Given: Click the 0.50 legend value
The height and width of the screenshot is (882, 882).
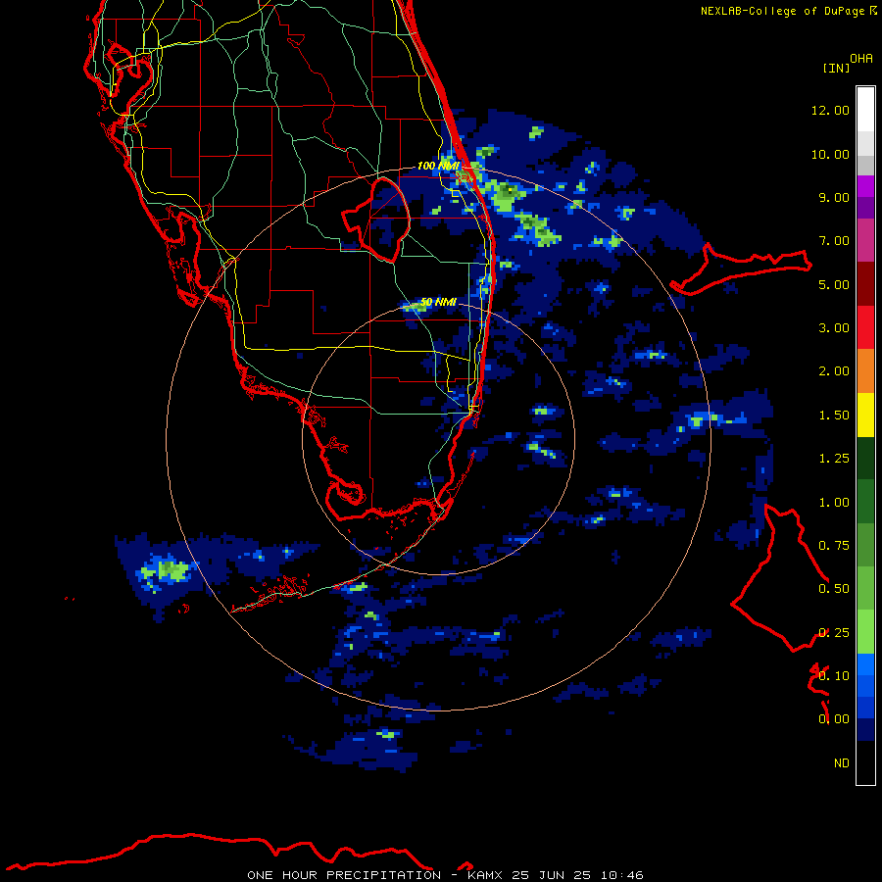Looking at the screenshot, I should point(833,589).
